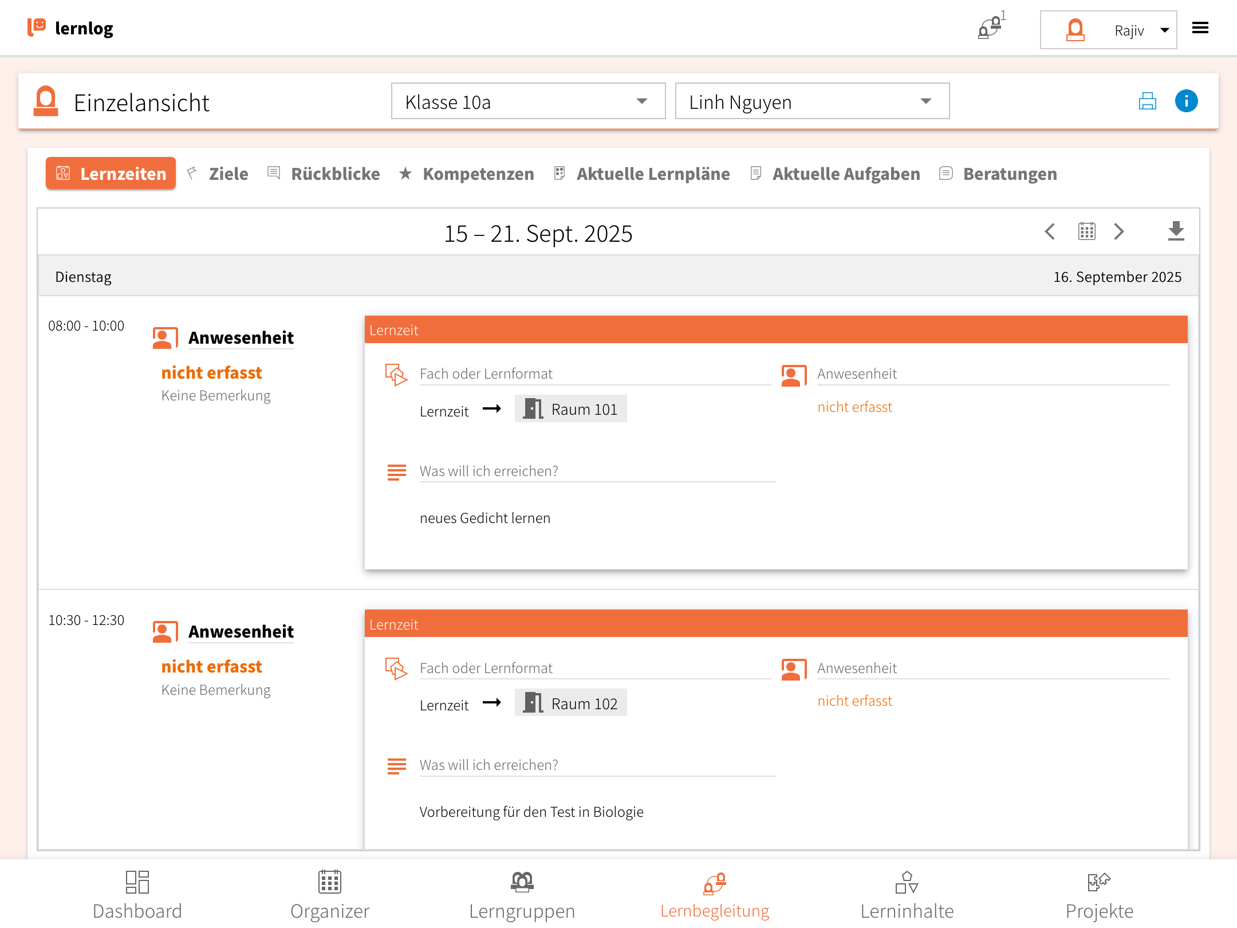Image resolution: width=1237 pixels, height=928 pixels.
Task: Click the print icon
Action: coord(1147,101)
